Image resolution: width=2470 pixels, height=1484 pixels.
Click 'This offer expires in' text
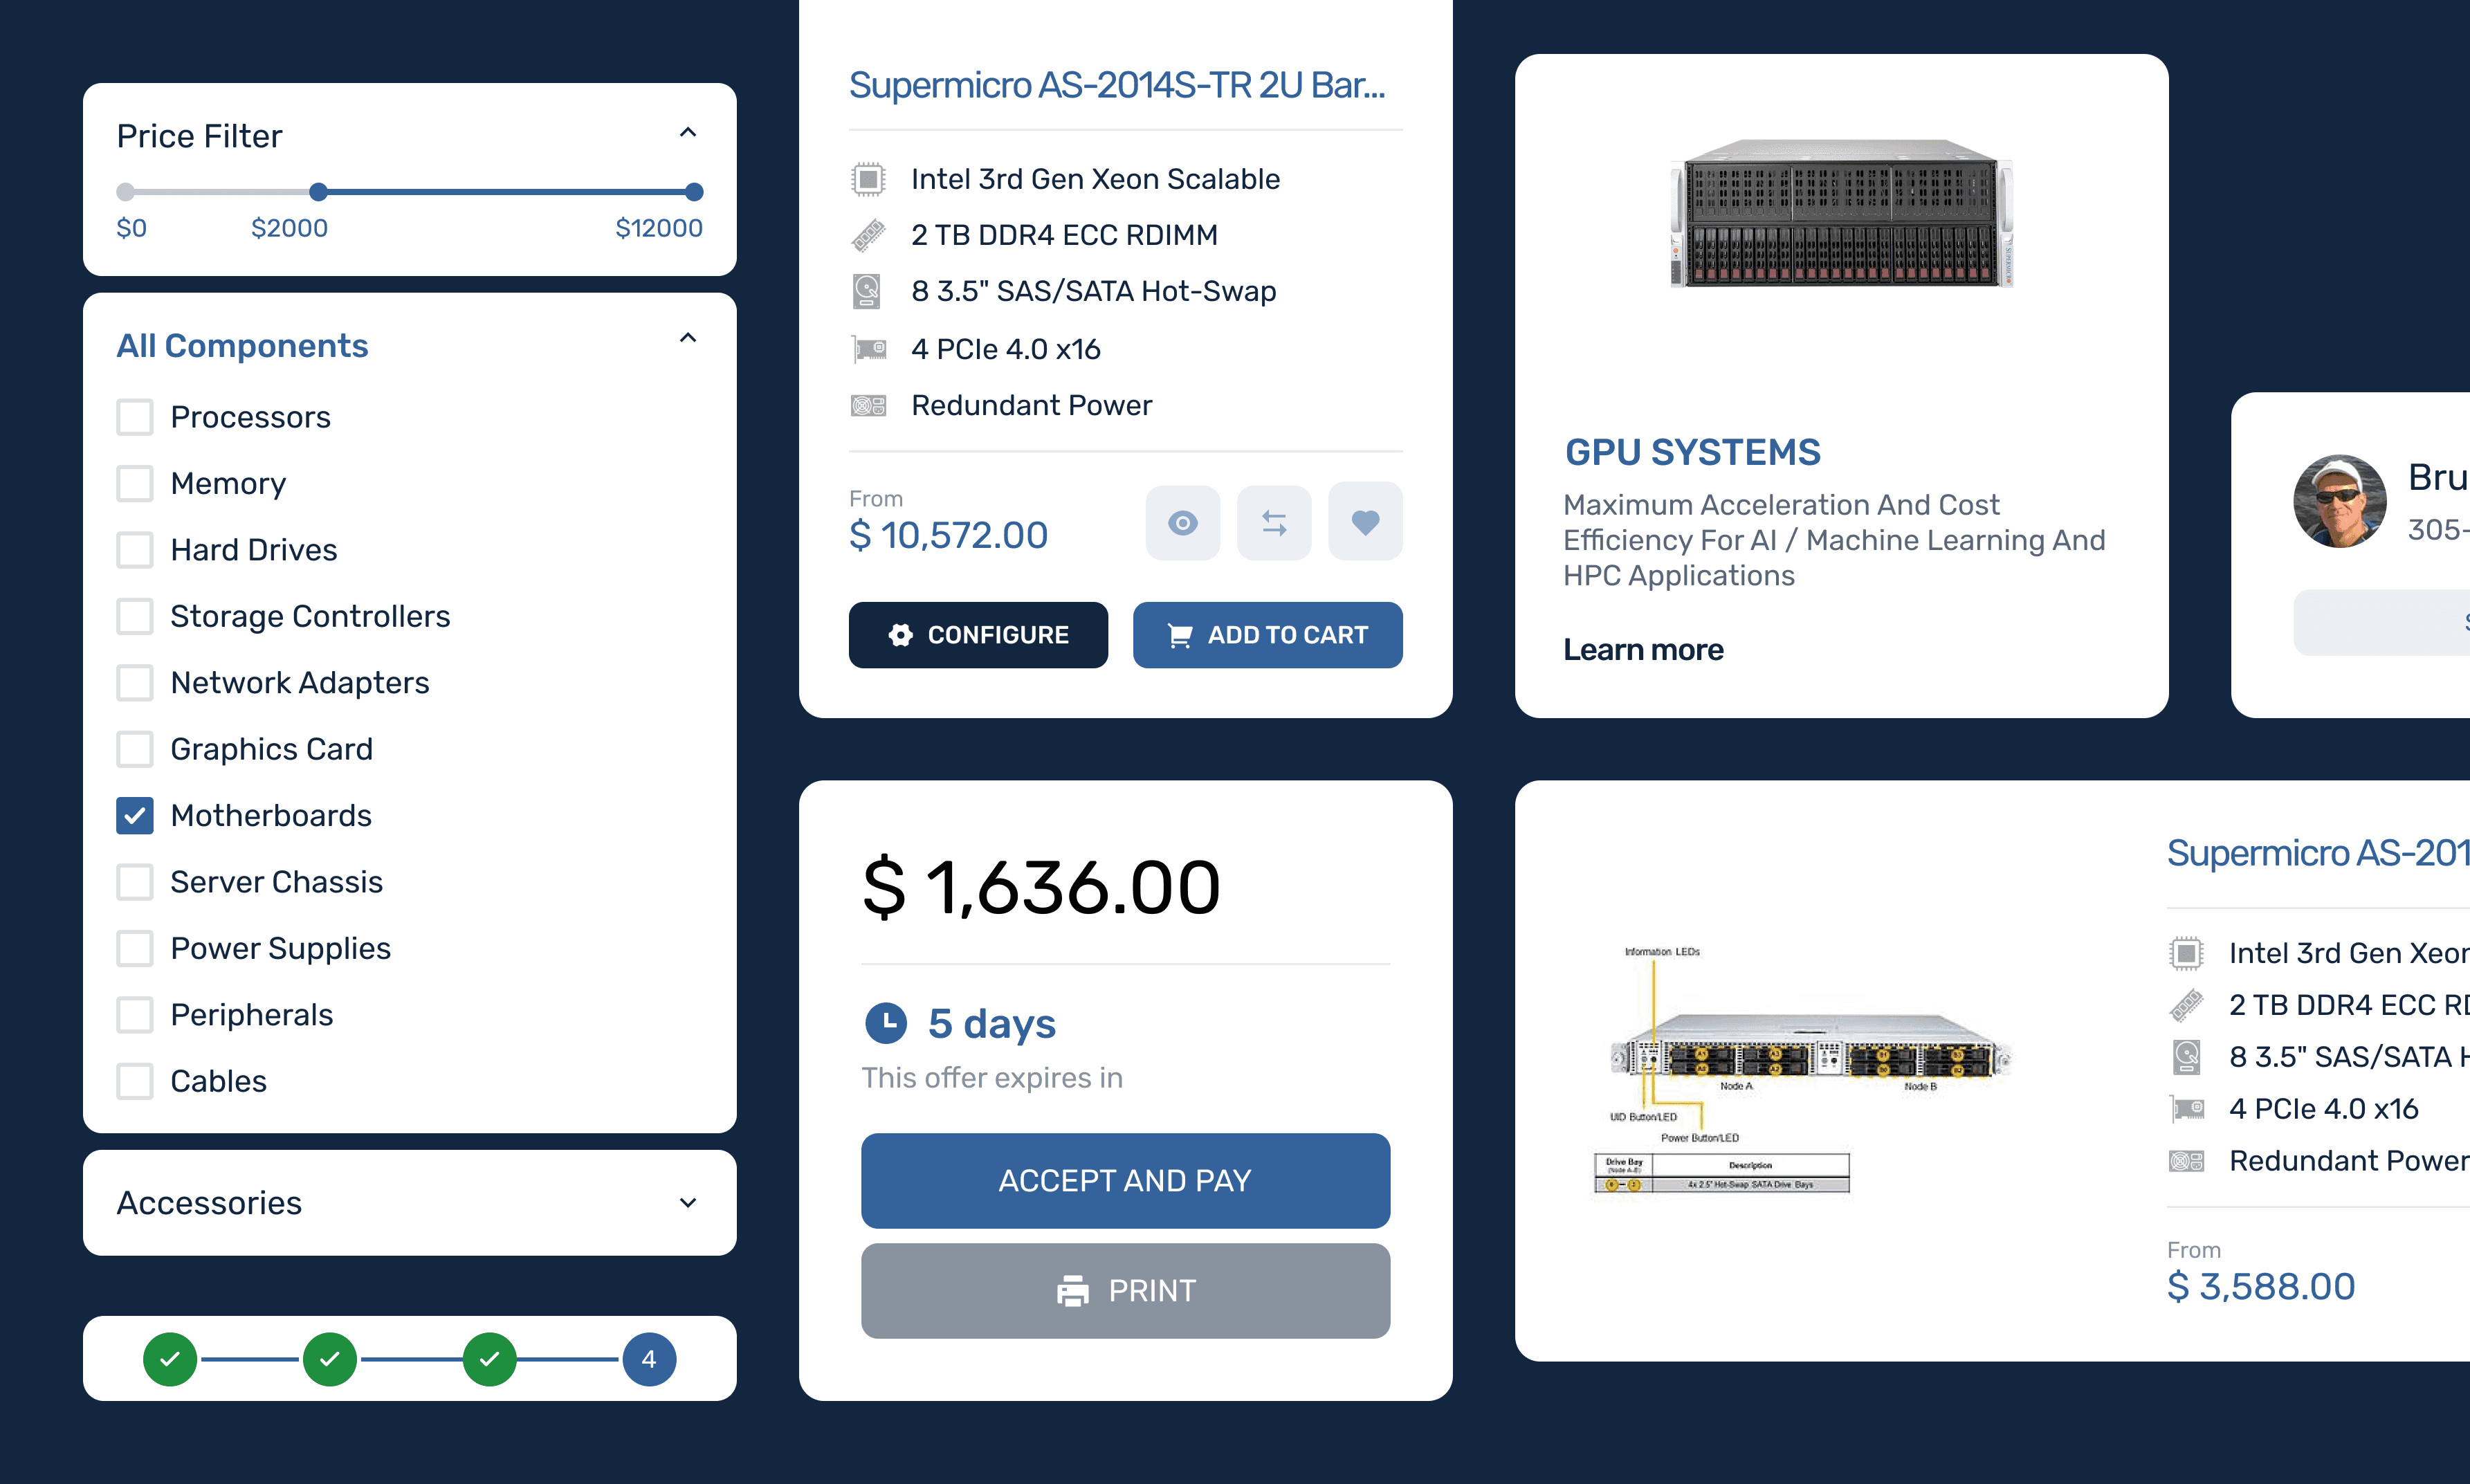992,1078
